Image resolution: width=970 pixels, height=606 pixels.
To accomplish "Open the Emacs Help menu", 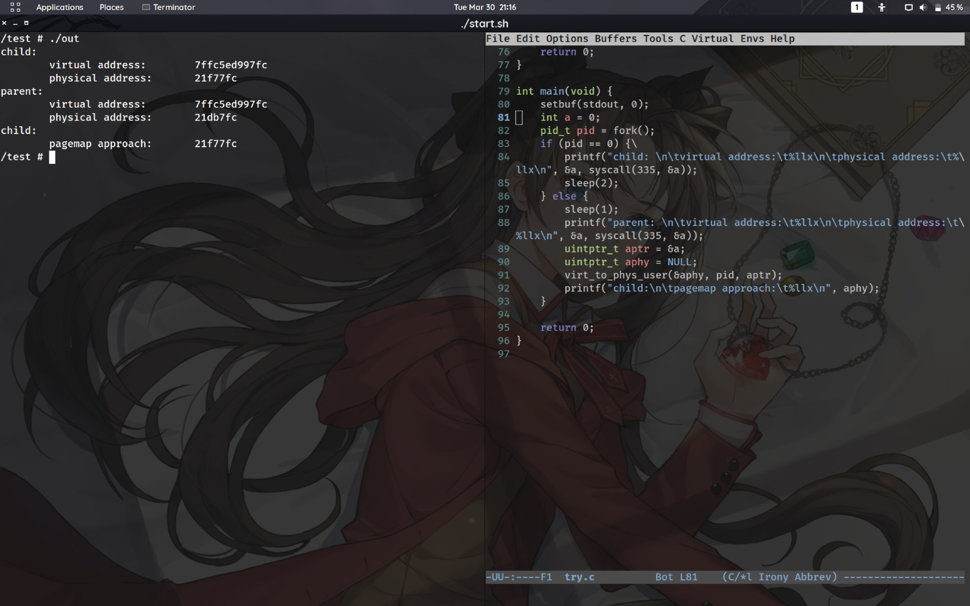I will coord(783,39).
